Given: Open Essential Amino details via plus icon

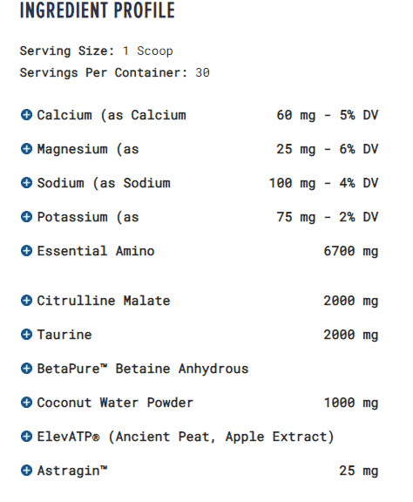Looking at the screenshot, I should [26, 251].
